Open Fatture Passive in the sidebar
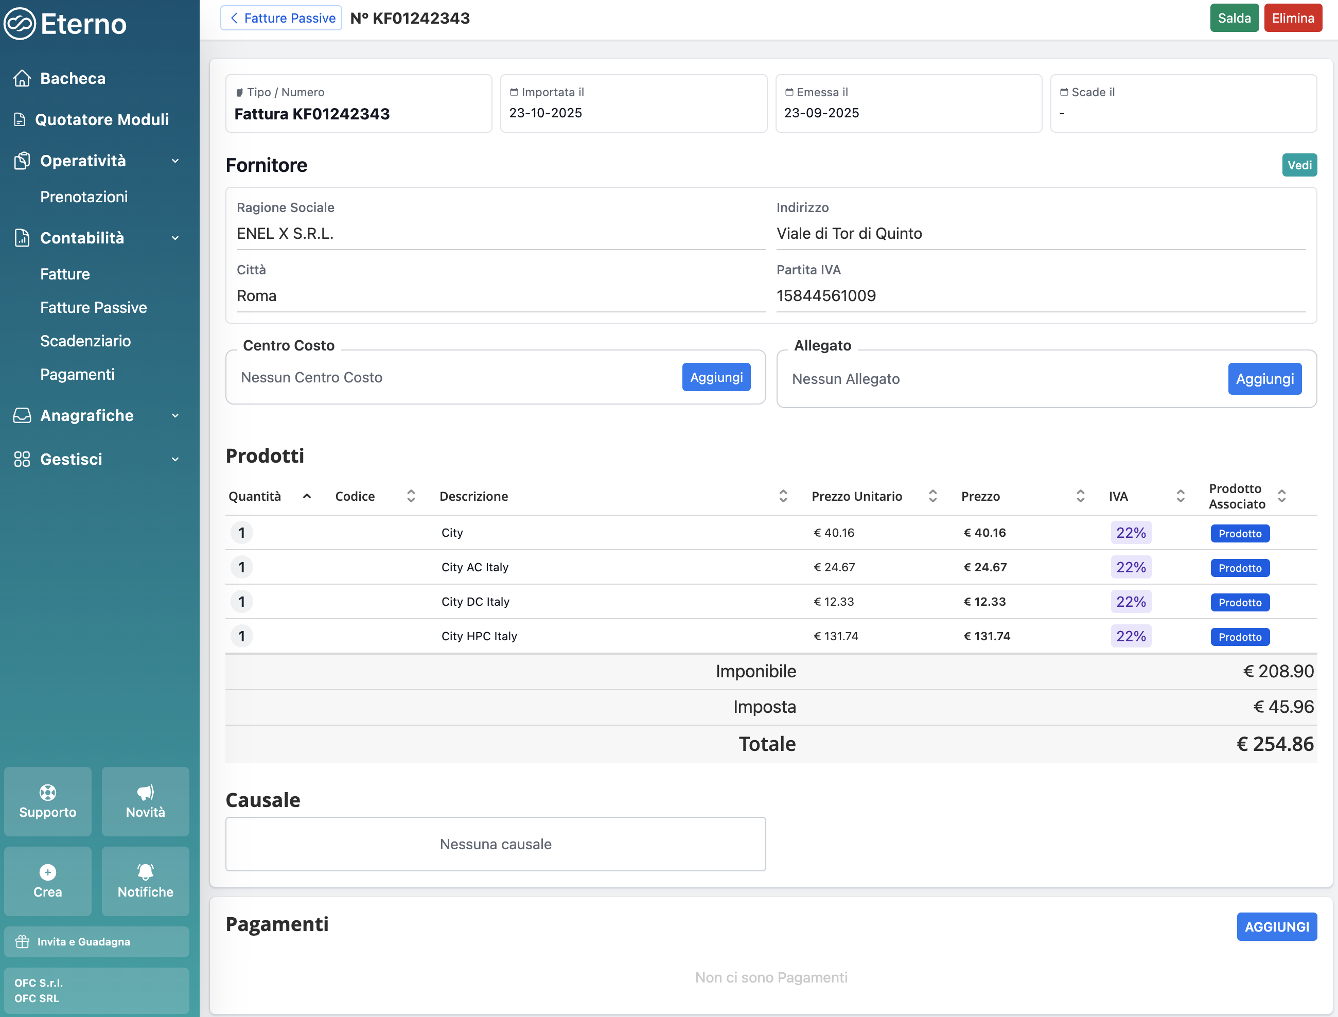 [94, 308]
